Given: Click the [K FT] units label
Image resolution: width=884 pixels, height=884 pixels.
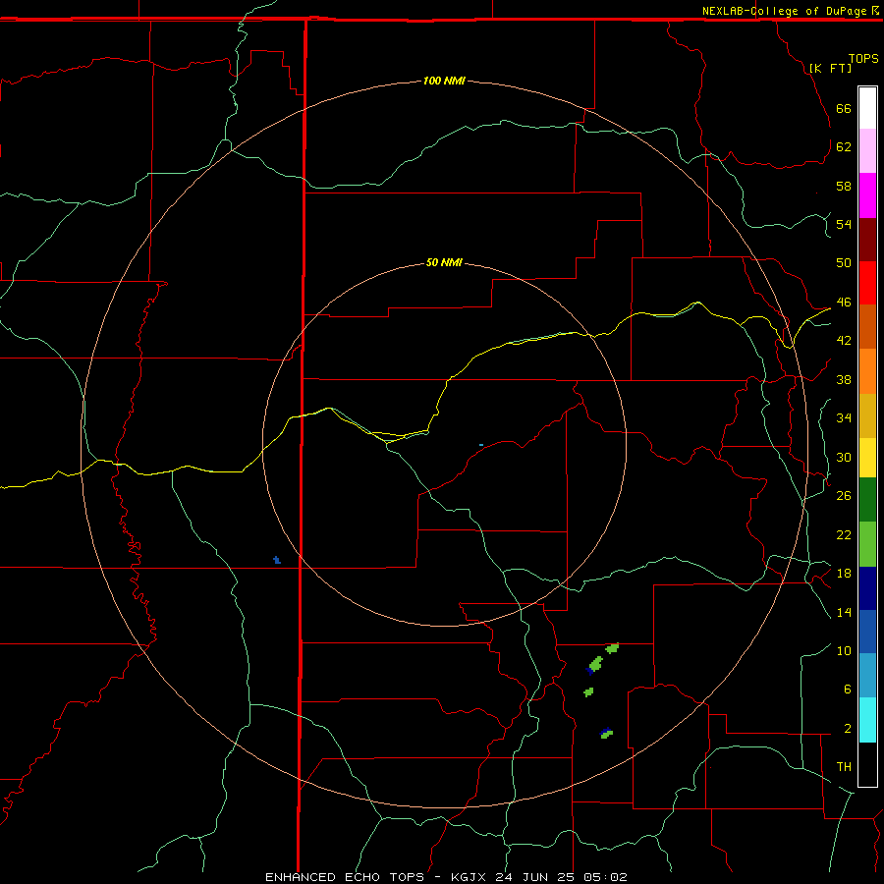Looking at the screenshot, I should (830, 68).
